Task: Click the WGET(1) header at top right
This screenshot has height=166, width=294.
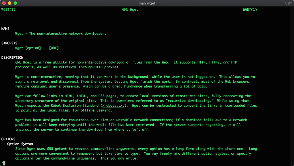Action: click(x=250, y=10)
